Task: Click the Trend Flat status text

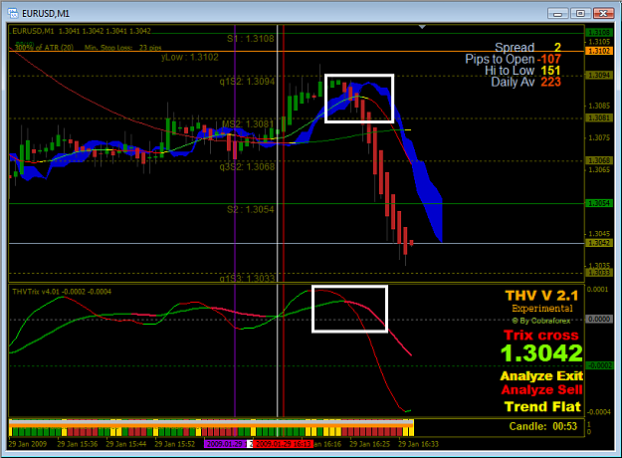Action: (x=542, y=407)
